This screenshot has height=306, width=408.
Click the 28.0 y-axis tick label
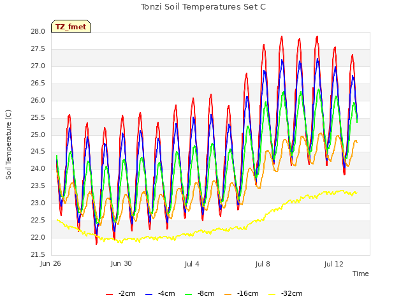38,32
